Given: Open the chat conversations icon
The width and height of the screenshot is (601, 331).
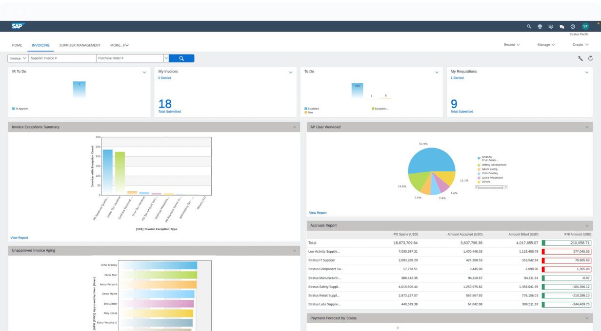Looking at the screenshot, I should click(561, 26).
